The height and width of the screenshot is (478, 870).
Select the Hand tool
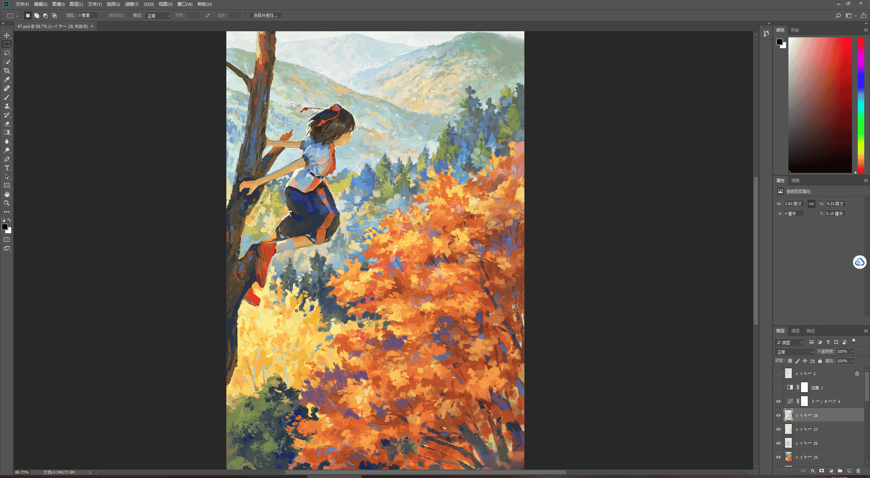pyautogui.click(x=7, y=194)
